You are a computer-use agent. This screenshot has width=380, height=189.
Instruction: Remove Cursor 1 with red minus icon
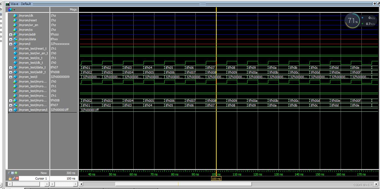(17, 178)
